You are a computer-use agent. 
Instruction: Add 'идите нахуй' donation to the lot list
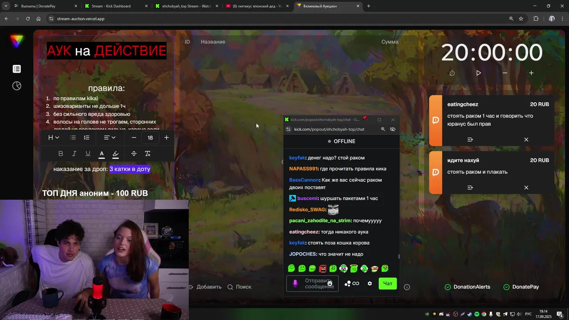click(x=470, y=188)
